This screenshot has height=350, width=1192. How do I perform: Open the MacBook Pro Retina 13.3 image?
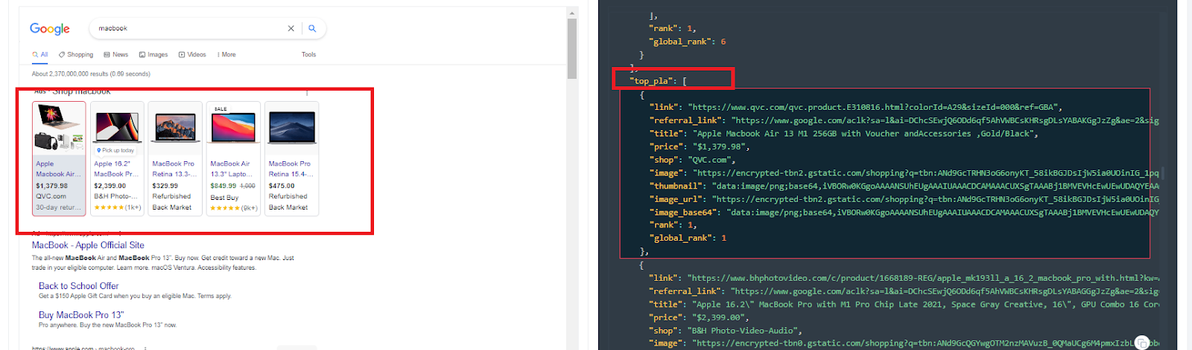[176, 127]
